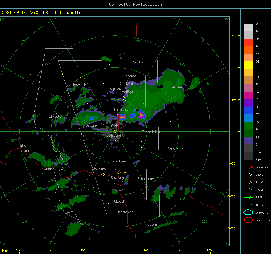This screenshot has height=254, width=271.
Task: Click the Banff label
Action: point(50,169)
